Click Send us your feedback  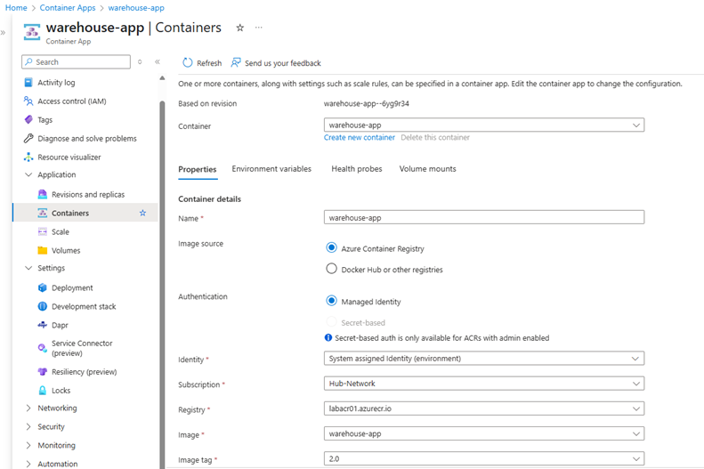tap(283, 63)
